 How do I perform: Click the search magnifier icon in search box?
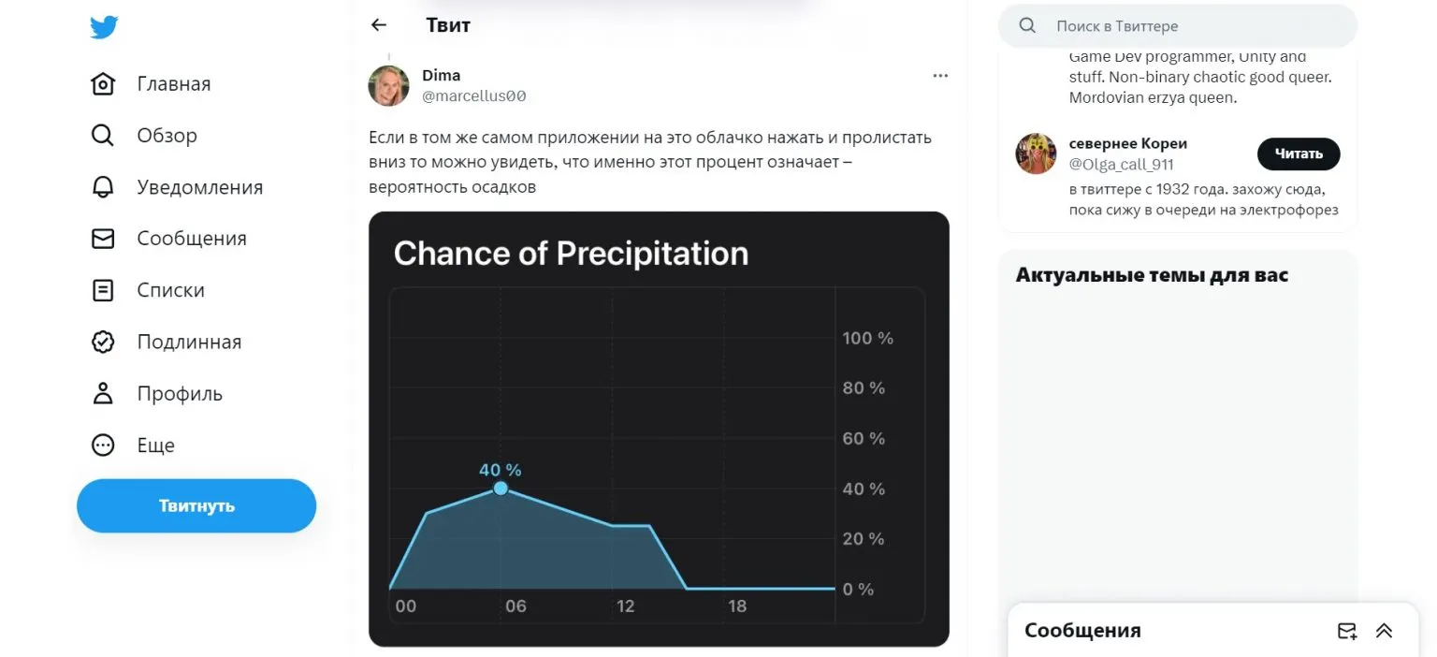1027,26
